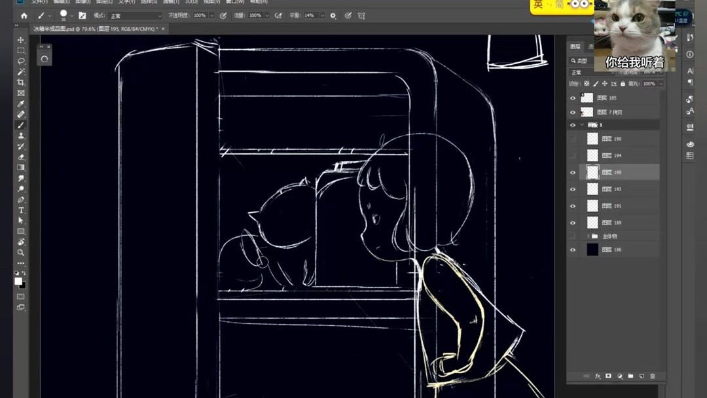
Task: Open the 不透明度 opacity dropdown arrow
Action: click(211, 16)
